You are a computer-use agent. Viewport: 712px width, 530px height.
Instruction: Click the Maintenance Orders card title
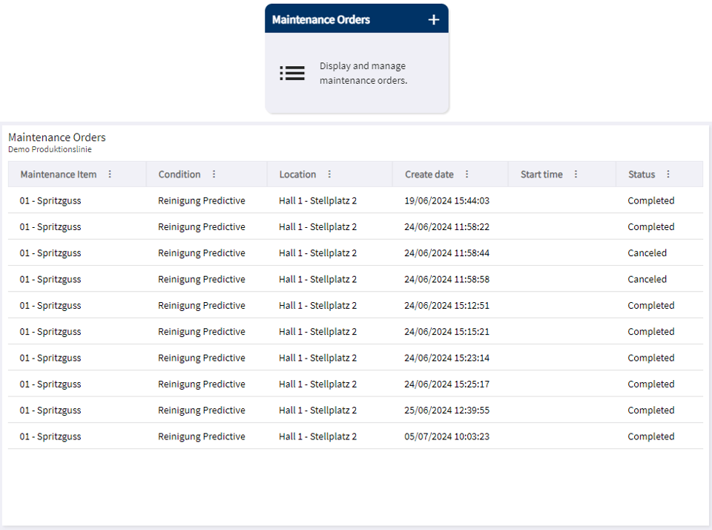tap(320, 19)
